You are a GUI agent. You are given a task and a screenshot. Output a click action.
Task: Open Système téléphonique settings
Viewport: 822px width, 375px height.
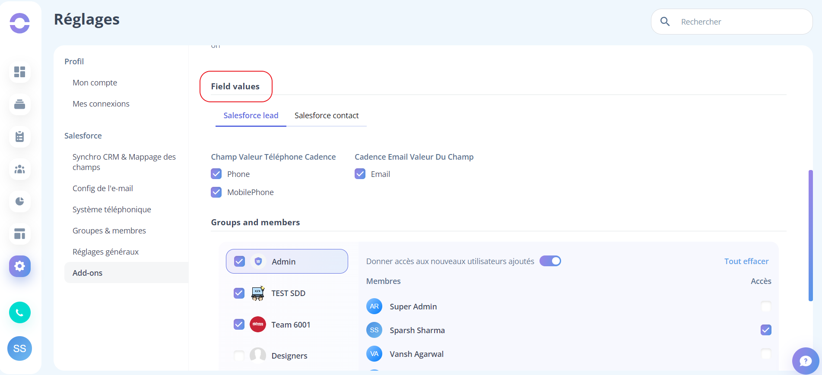coord(112,209)
